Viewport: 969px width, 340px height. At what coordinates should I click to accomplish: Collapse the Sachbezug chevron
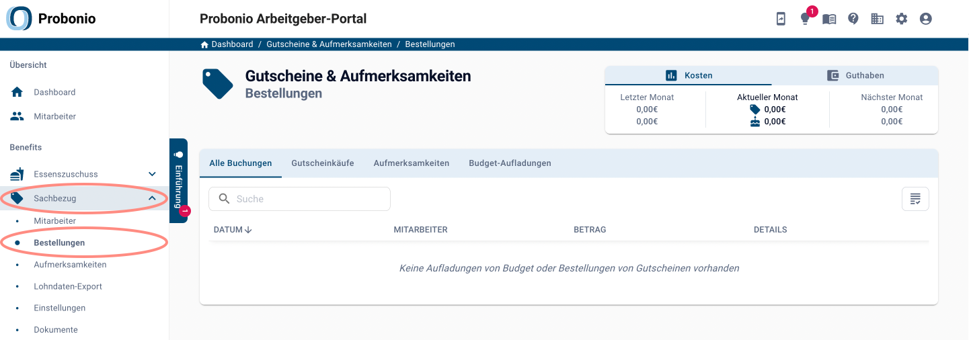tap(152, 198)
